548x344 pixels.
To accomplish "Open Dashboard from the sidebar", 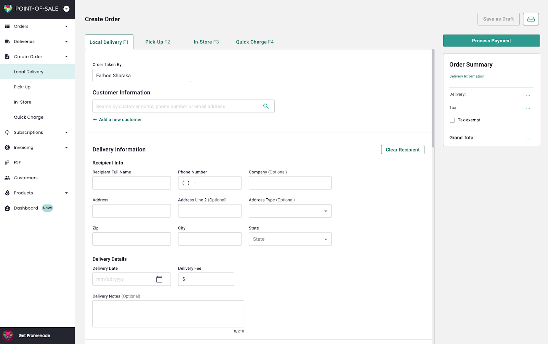I will pos(26,208).
